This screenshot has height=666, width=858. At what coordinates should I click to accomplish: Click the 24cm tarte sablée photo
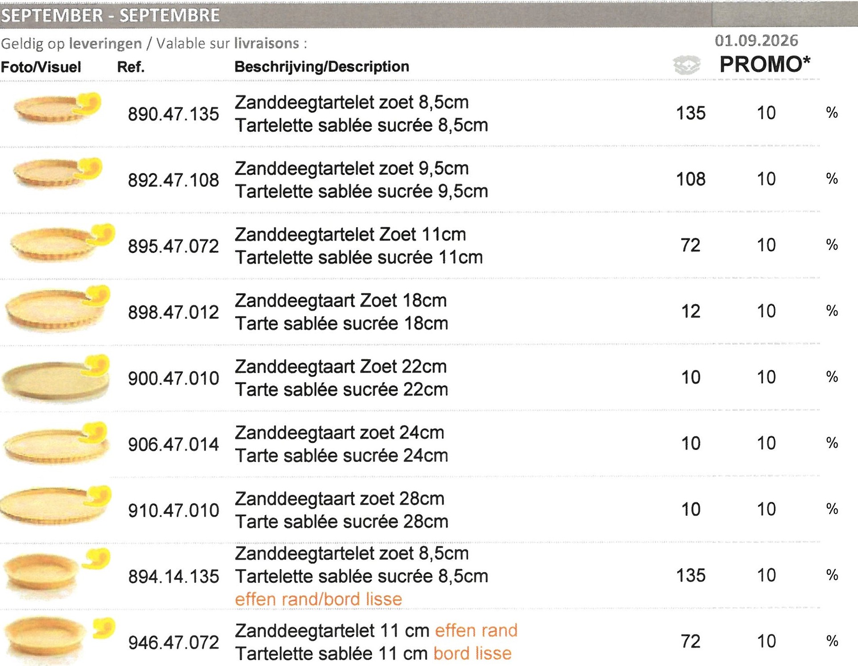point(56,443)
